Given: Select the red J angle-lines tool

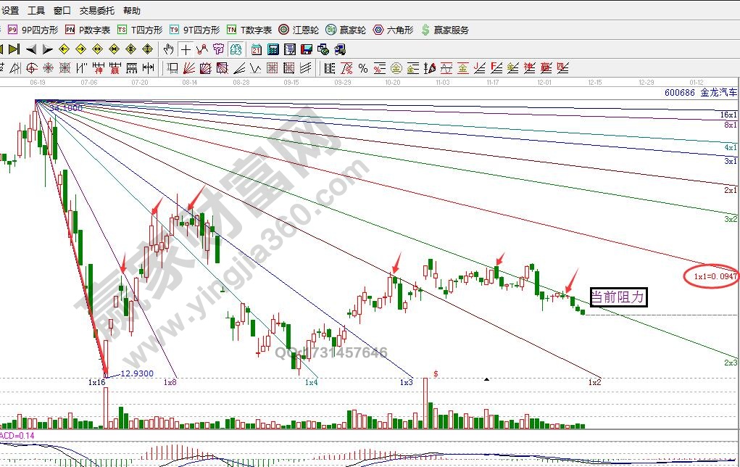Looking at the screenshot, I should pos(480,68).
